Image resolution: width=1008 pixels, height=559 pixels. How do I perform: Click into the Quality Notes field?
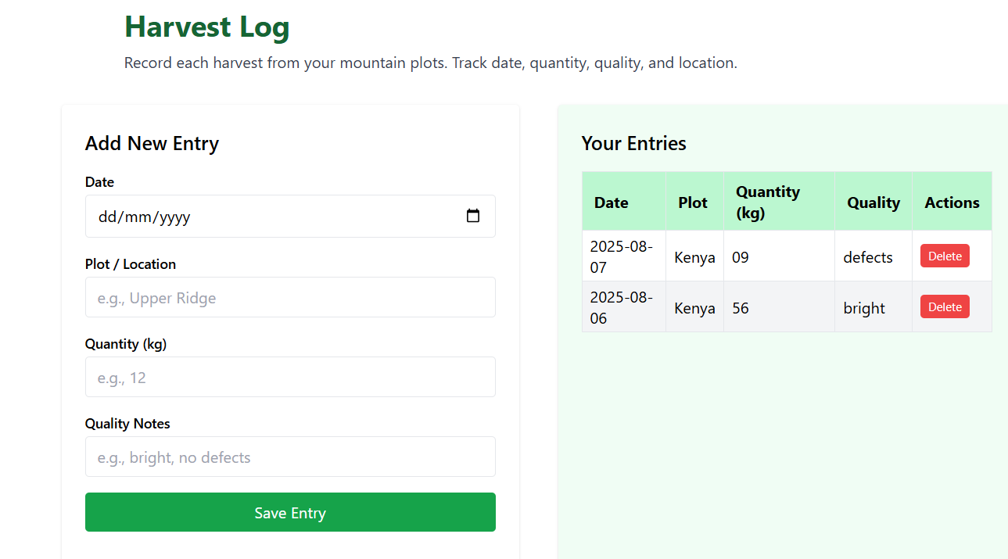(x=290, y=457)
